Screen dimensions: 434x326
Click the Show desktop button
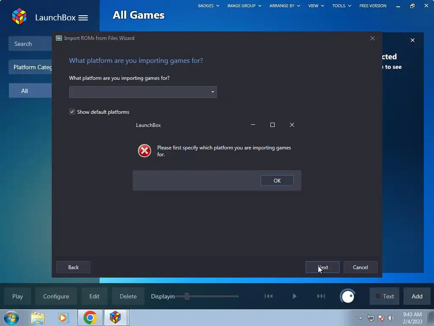click(431, 318)
